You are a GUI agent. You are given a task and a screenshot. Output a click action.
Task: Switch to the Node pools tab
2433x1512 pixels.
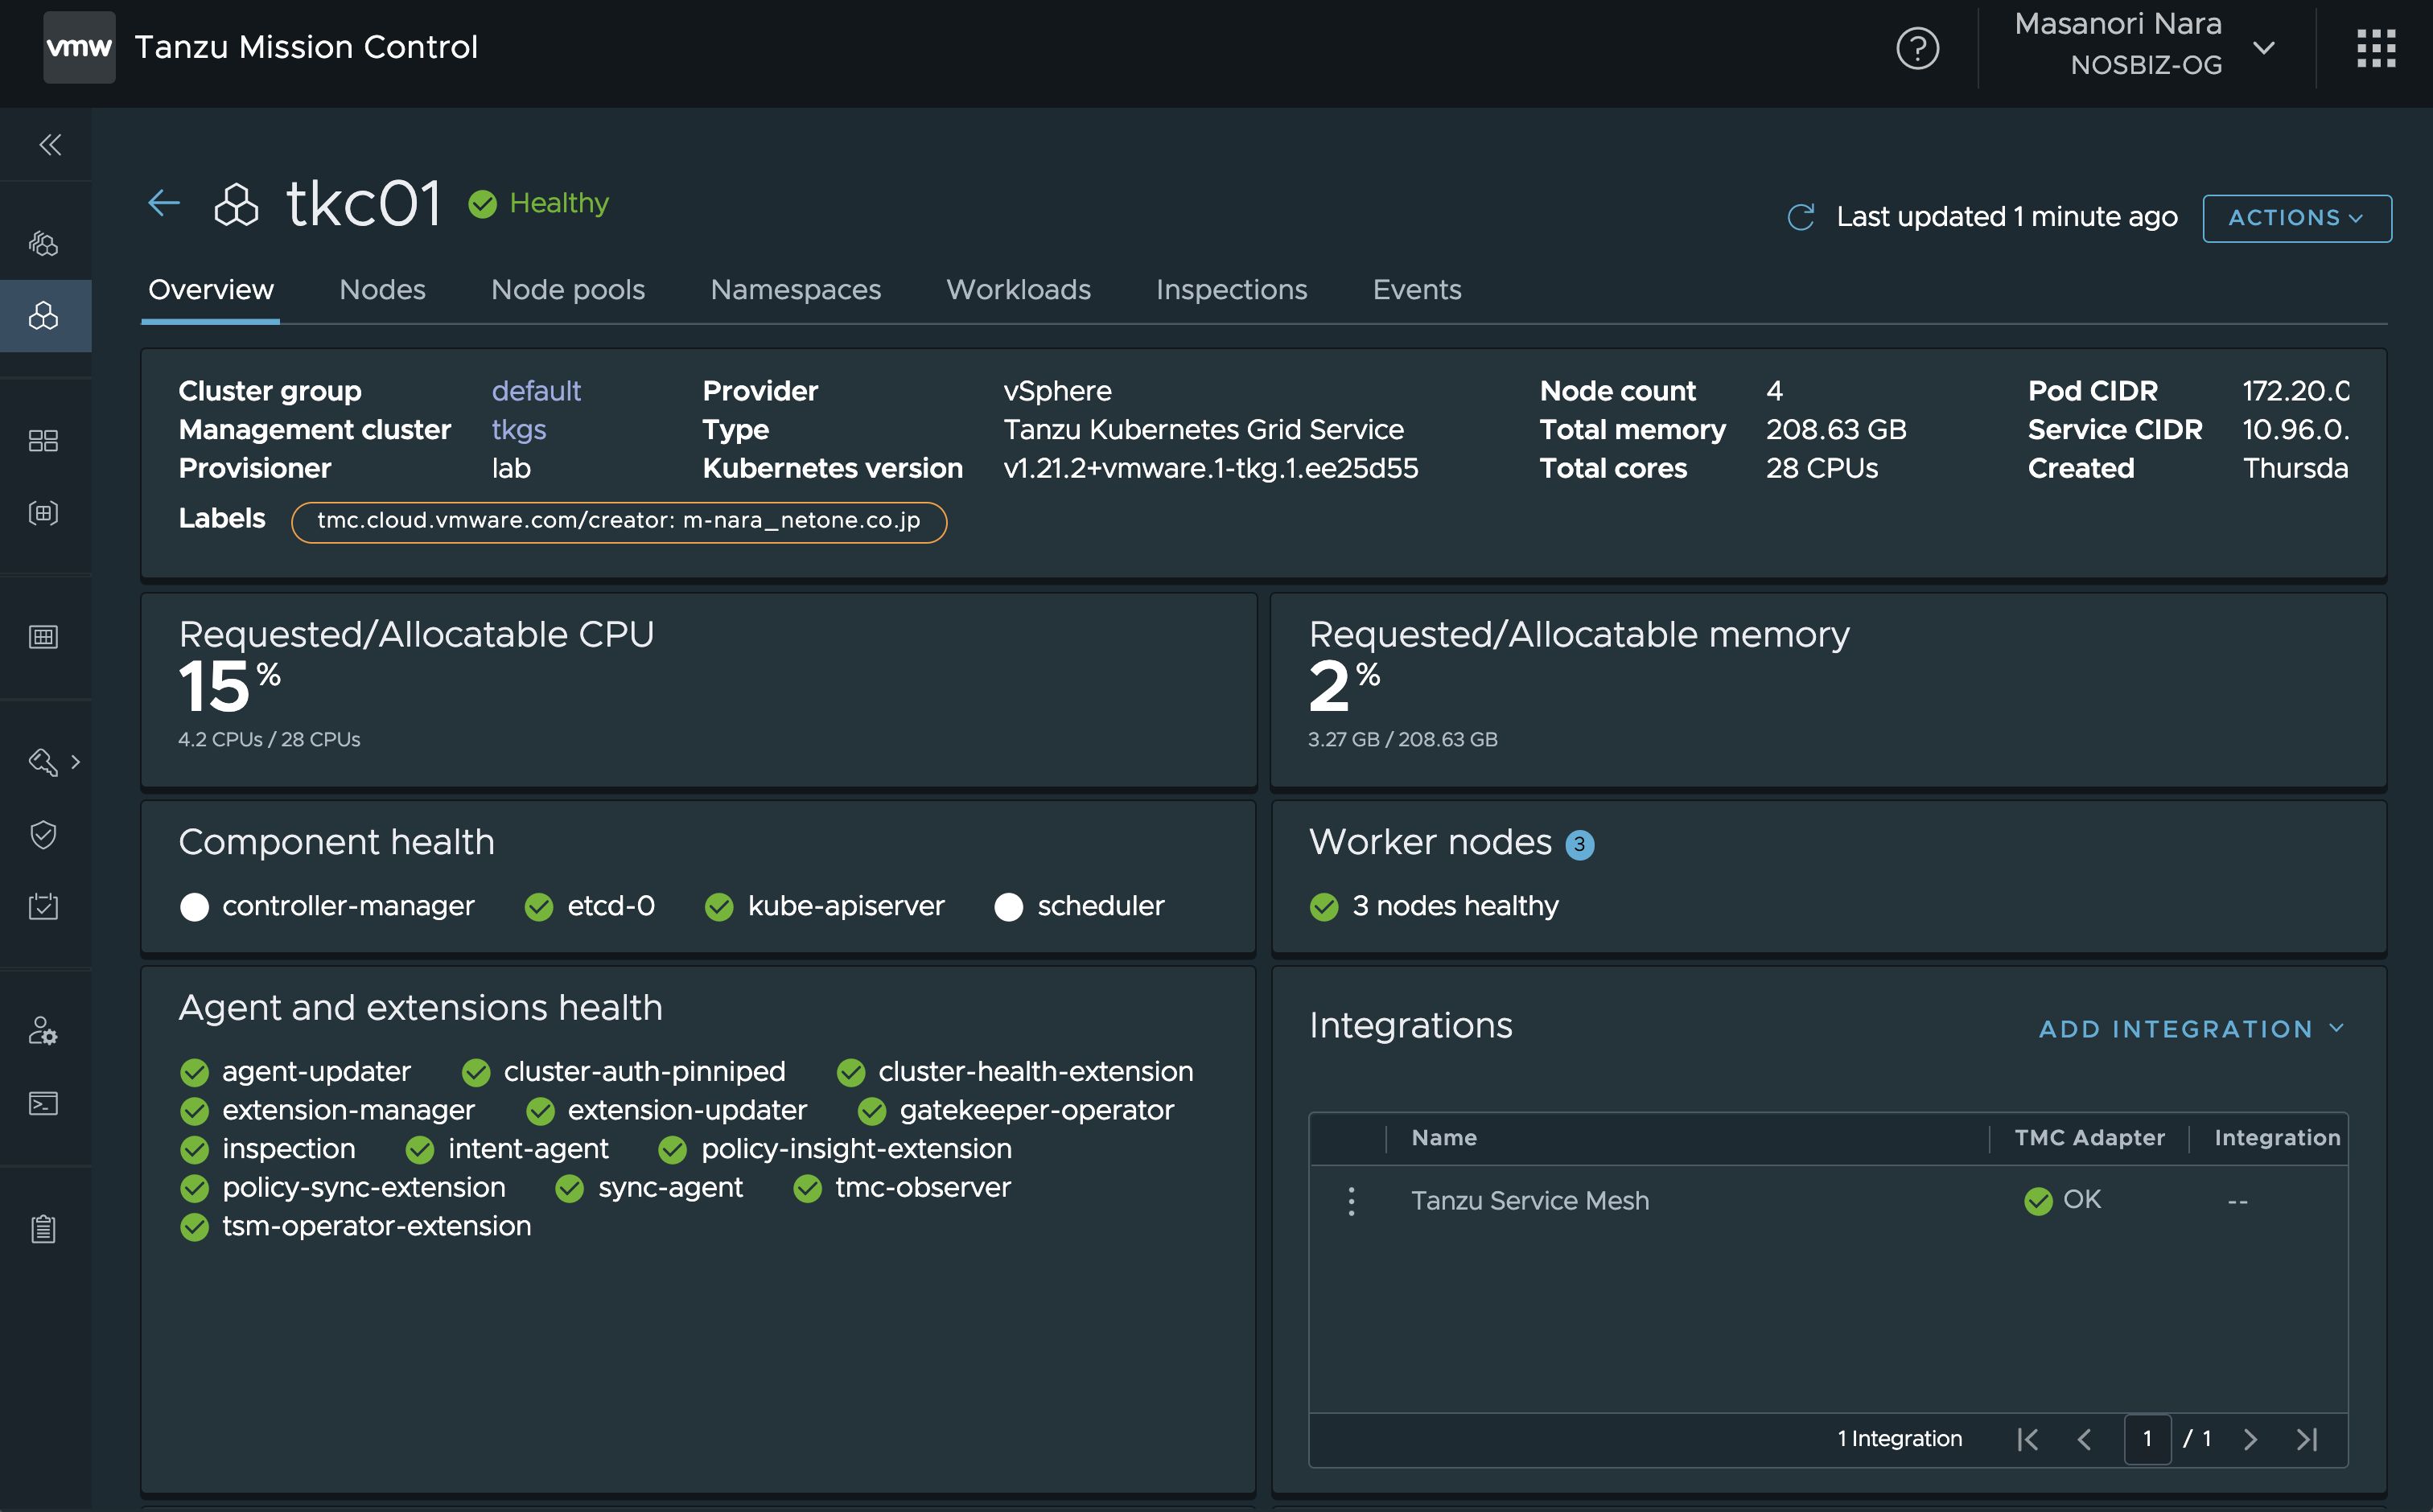coord(568,290)
